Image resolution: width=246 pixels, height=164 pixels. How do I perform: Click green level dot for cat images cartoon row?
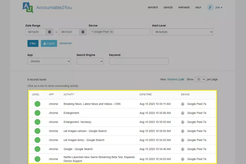coord(37,131)
